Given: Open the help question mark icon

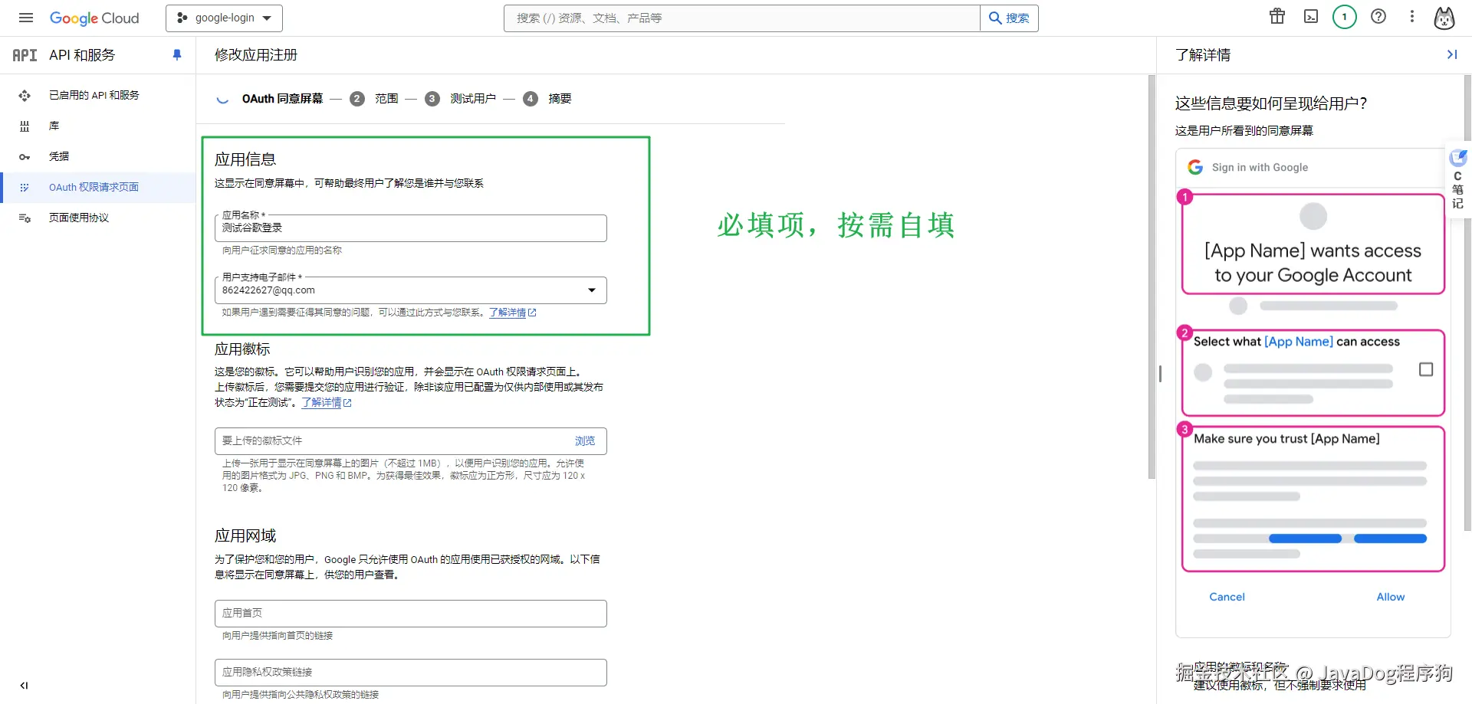Looking at the screenshot, I should 1378,16.
